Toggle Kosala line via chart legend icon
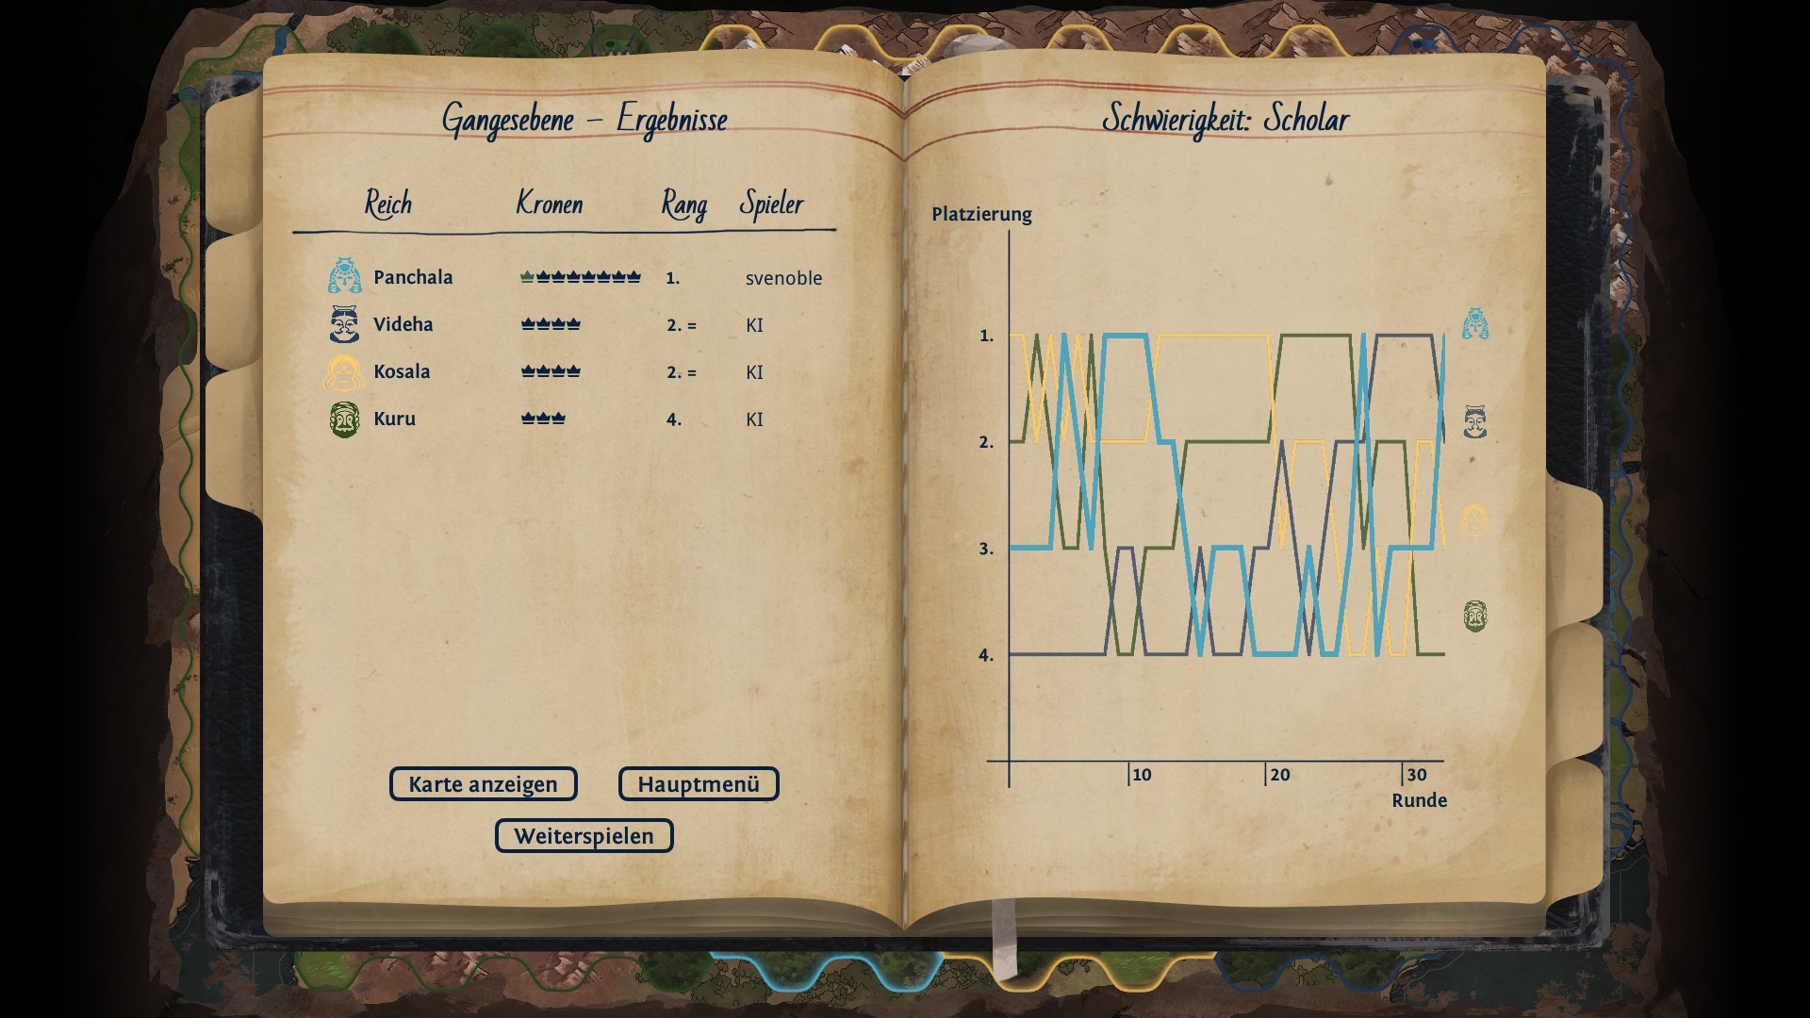Viewport: 1810px width, 1018px height. [x=1474, y=519]
